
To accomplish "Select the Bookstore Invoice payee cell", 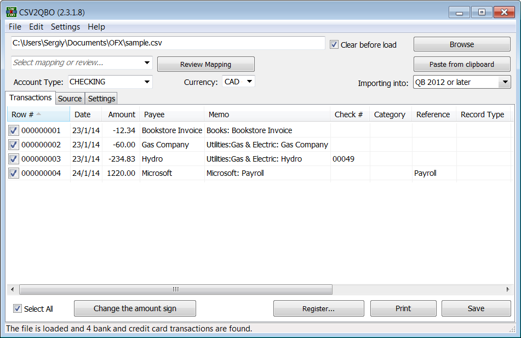I will [172, 130].
